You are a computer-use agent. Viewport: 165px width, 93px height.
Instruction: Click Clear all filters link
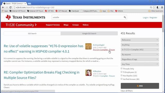click(127, 91)
